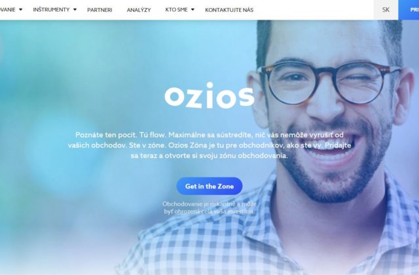Click the Poznáte ten pocit hero paragraph

[209, 145]
